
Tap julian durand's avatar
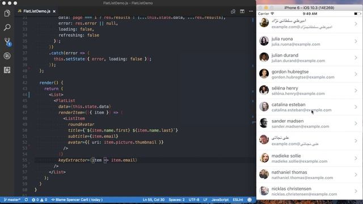(x=264, y=58)
